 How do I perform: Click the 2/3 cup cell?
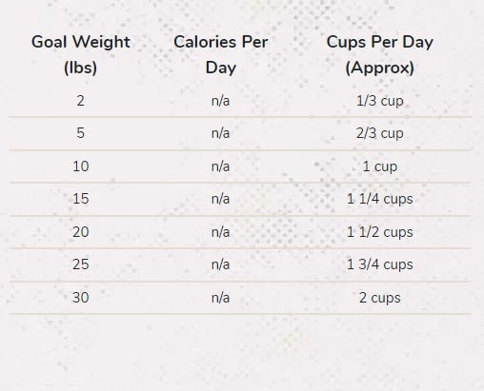(380, 133)
